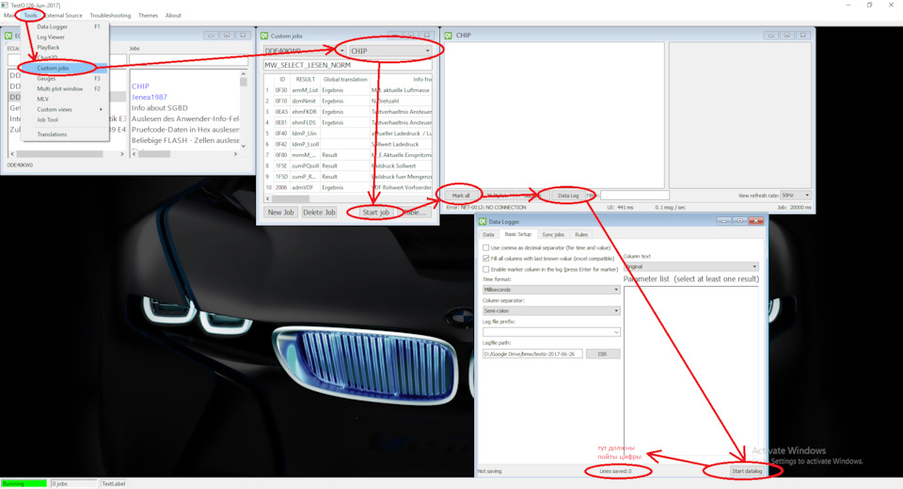Click the New Job button
The height and width of the screenshot is (489, 903).
click(x=281, y=212)
